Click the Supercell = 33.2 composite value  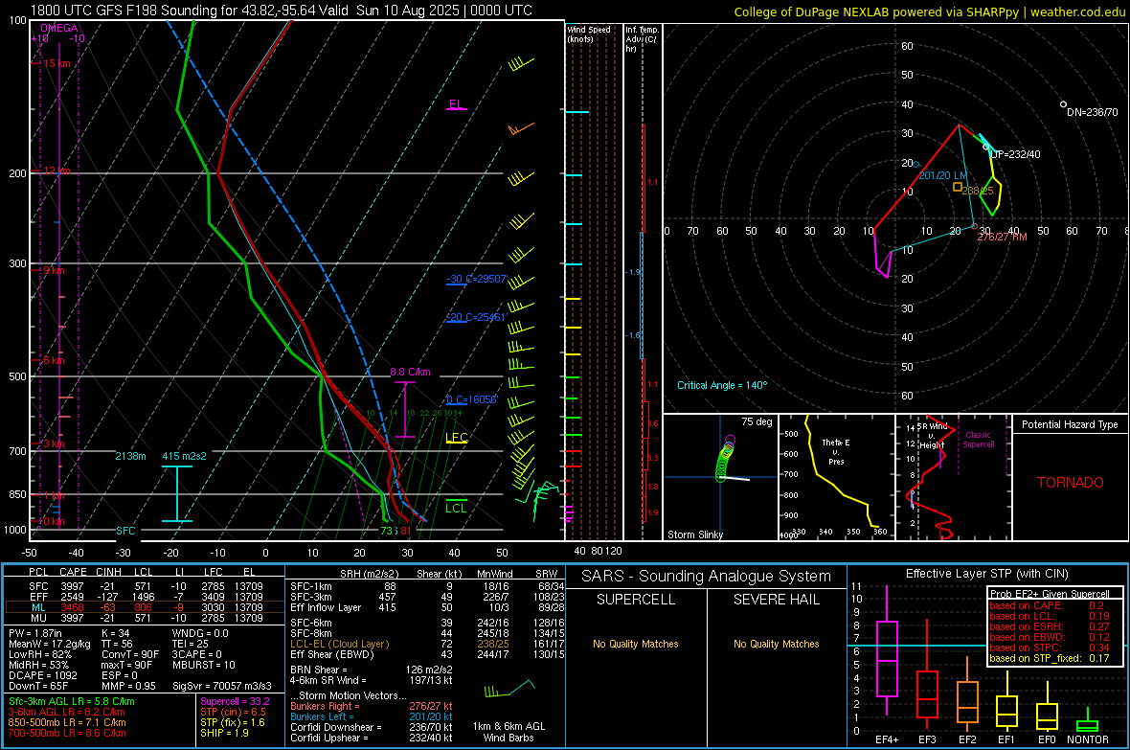point(235,701)
